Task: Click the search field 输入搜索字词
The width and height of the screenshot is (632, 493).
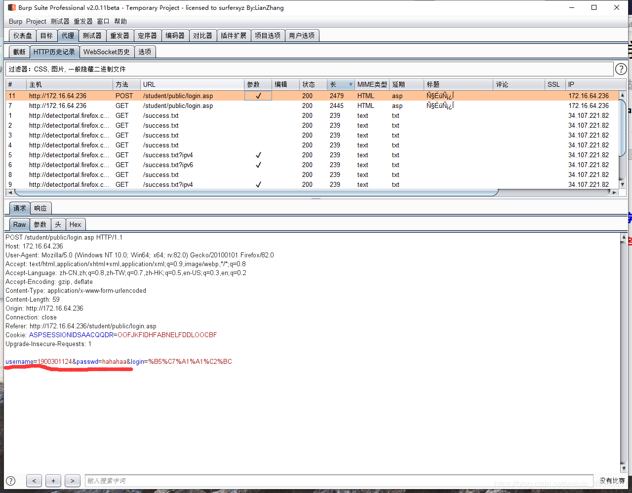Action: click(339, 481)
